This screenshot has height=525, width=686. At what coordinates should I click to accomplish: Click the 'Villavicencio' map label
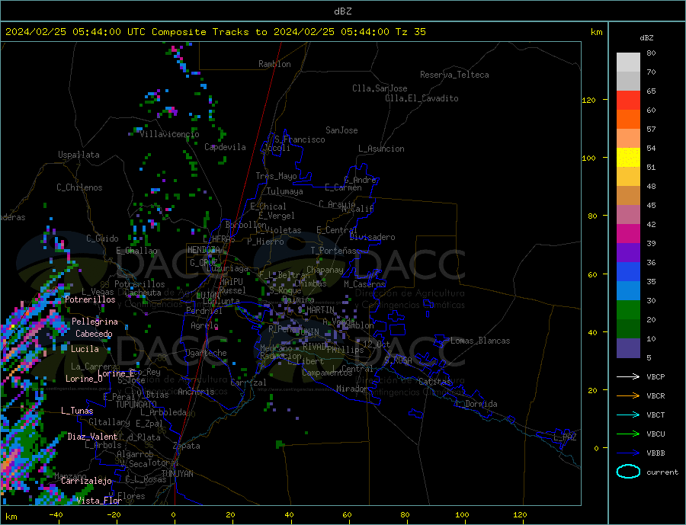pyautogui.click(x=169, y=134)
